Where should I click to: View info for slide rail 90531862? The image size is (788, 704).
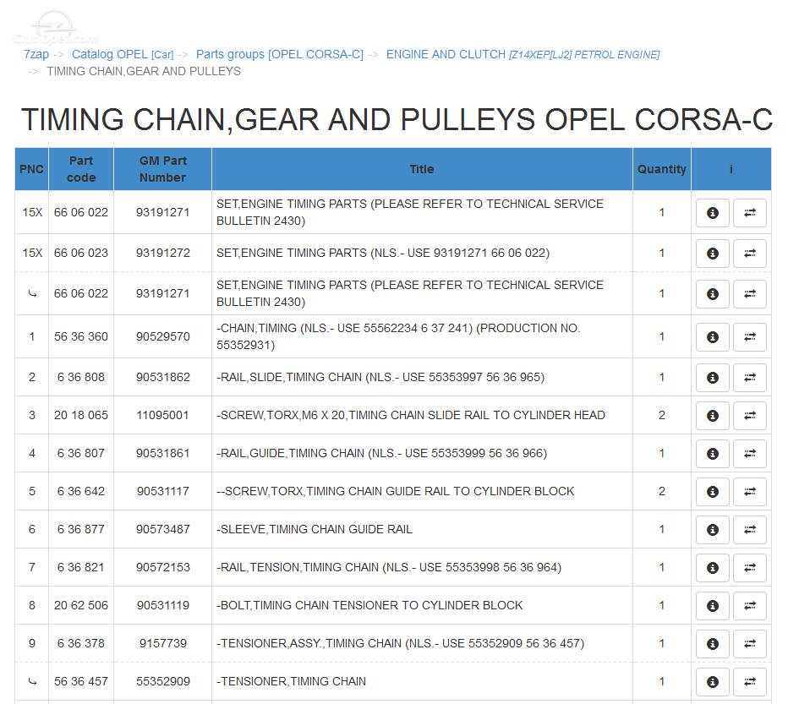[712, 378]
